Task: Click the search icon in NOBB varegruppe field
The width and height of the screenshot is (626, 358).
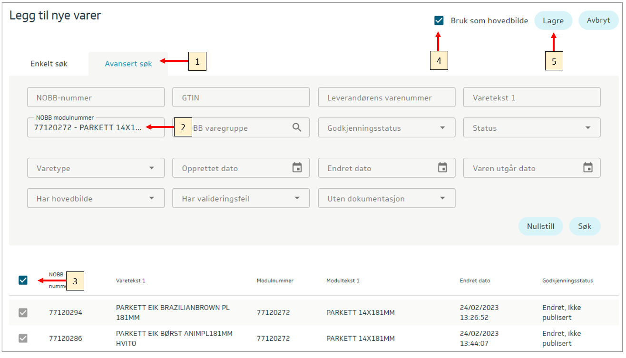Action: 297,127
